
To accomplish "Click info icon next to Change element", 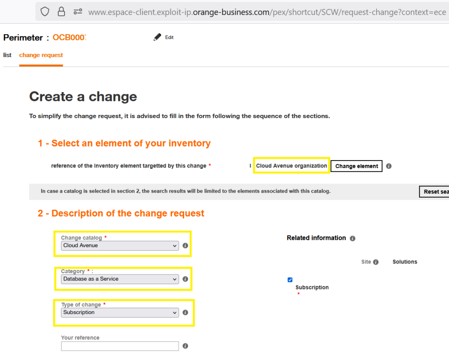I will click(389, 166).
